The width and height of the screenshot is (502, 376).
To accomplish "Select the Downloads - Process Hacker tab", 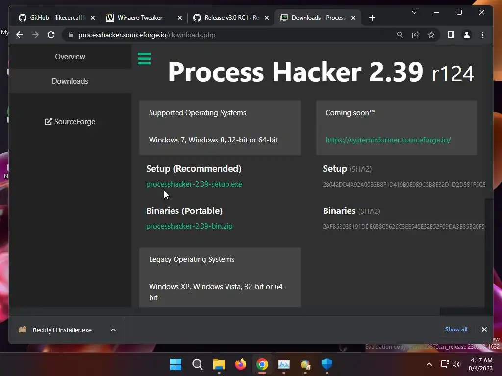I will (x=318, y=18).
